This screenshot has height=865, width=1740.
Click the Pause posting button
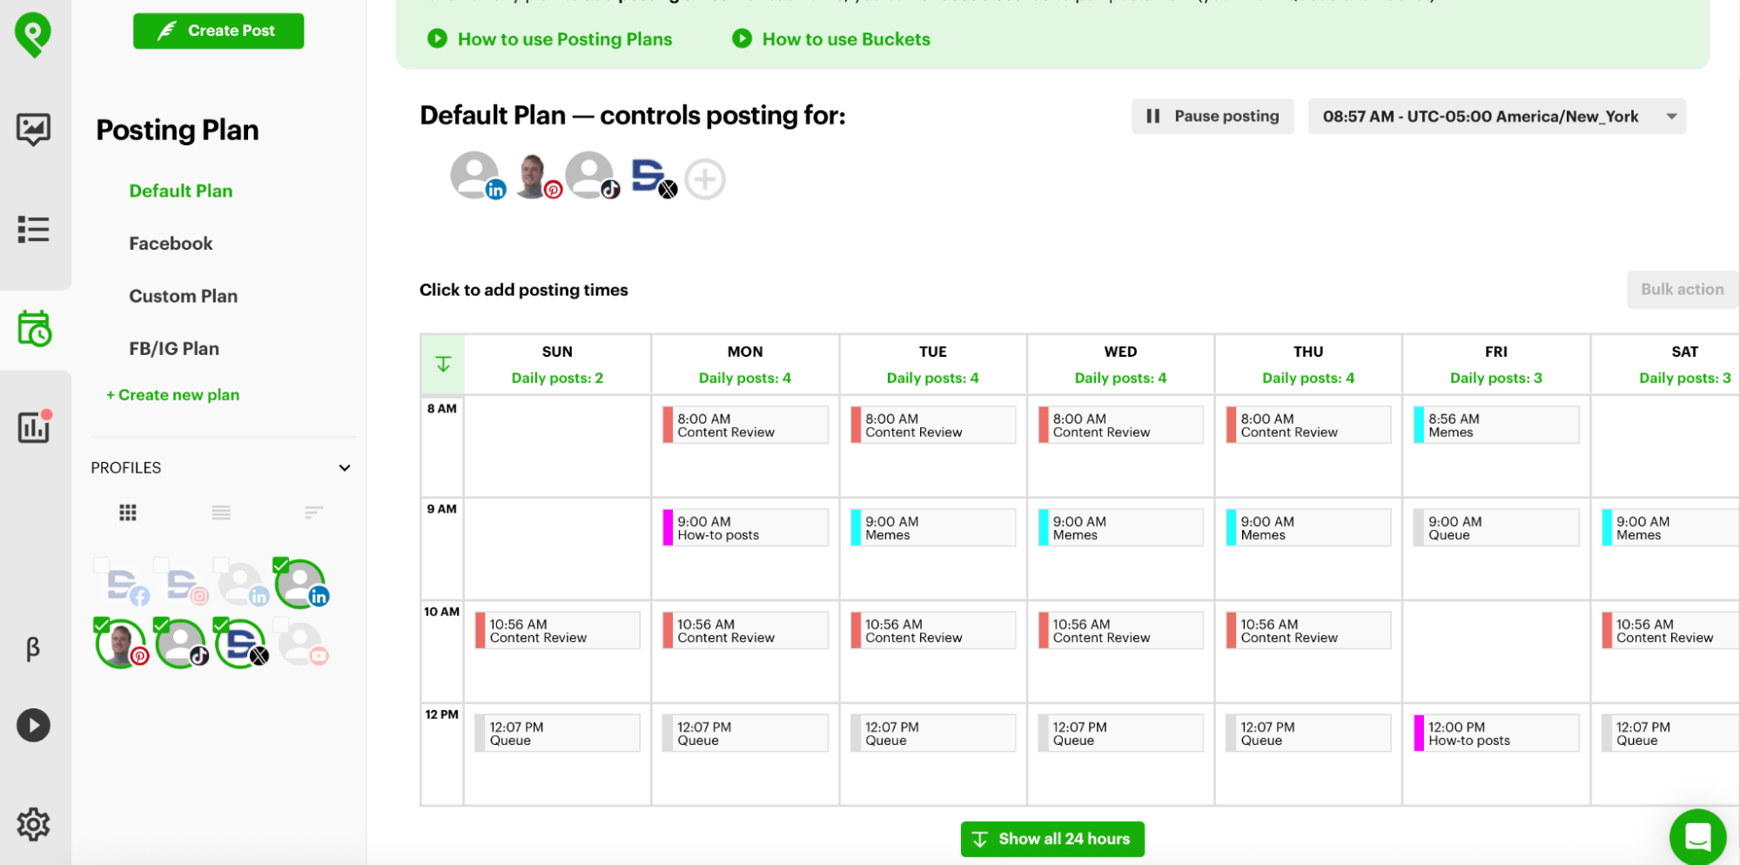point(1212,117)
